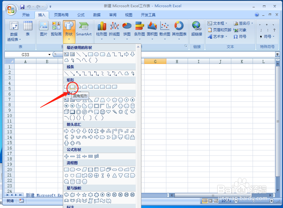Pick the heart shape

(109, 112)
